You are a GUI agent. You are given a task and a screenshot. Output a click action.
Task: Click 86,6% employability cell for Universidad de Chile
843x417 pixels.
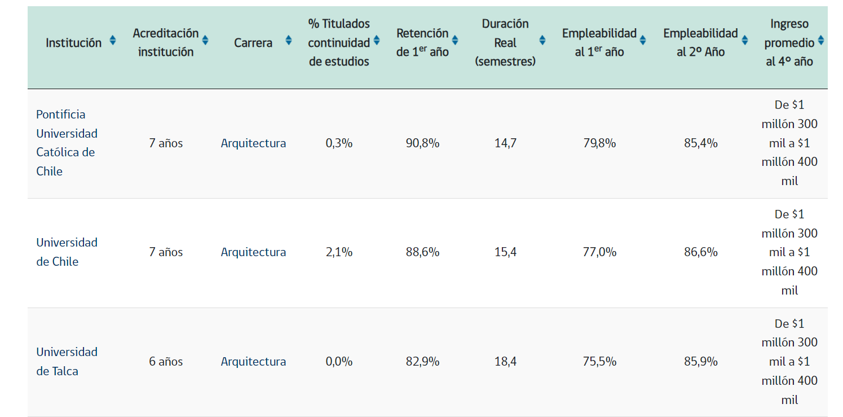coord(701,252)
